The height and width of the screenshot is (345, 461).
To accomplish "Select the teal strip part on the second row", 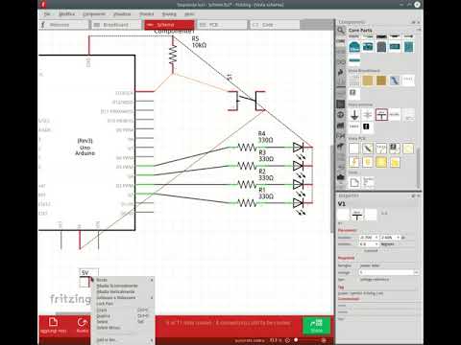I will (354, 60).
